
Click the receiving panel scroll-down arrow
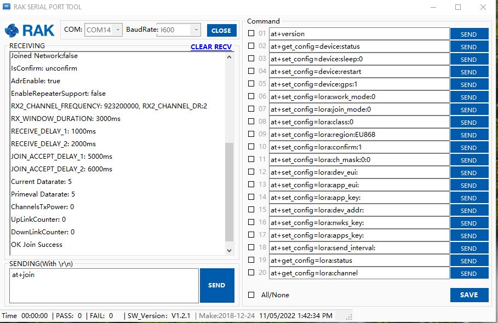point(230,250)
